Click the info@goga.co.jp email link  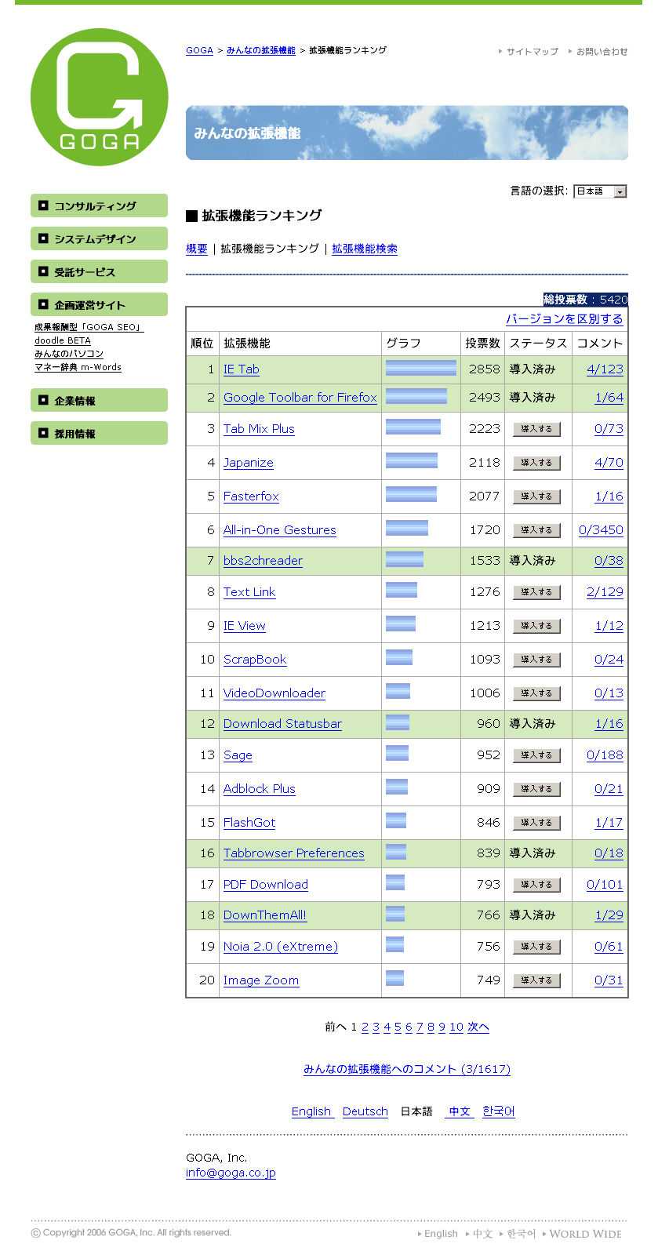[x=231, y=1173]
